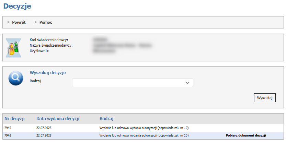Click the Decyzje page heading
The image size is (287, 142).
pyautogui.click(x=18, y=6)
